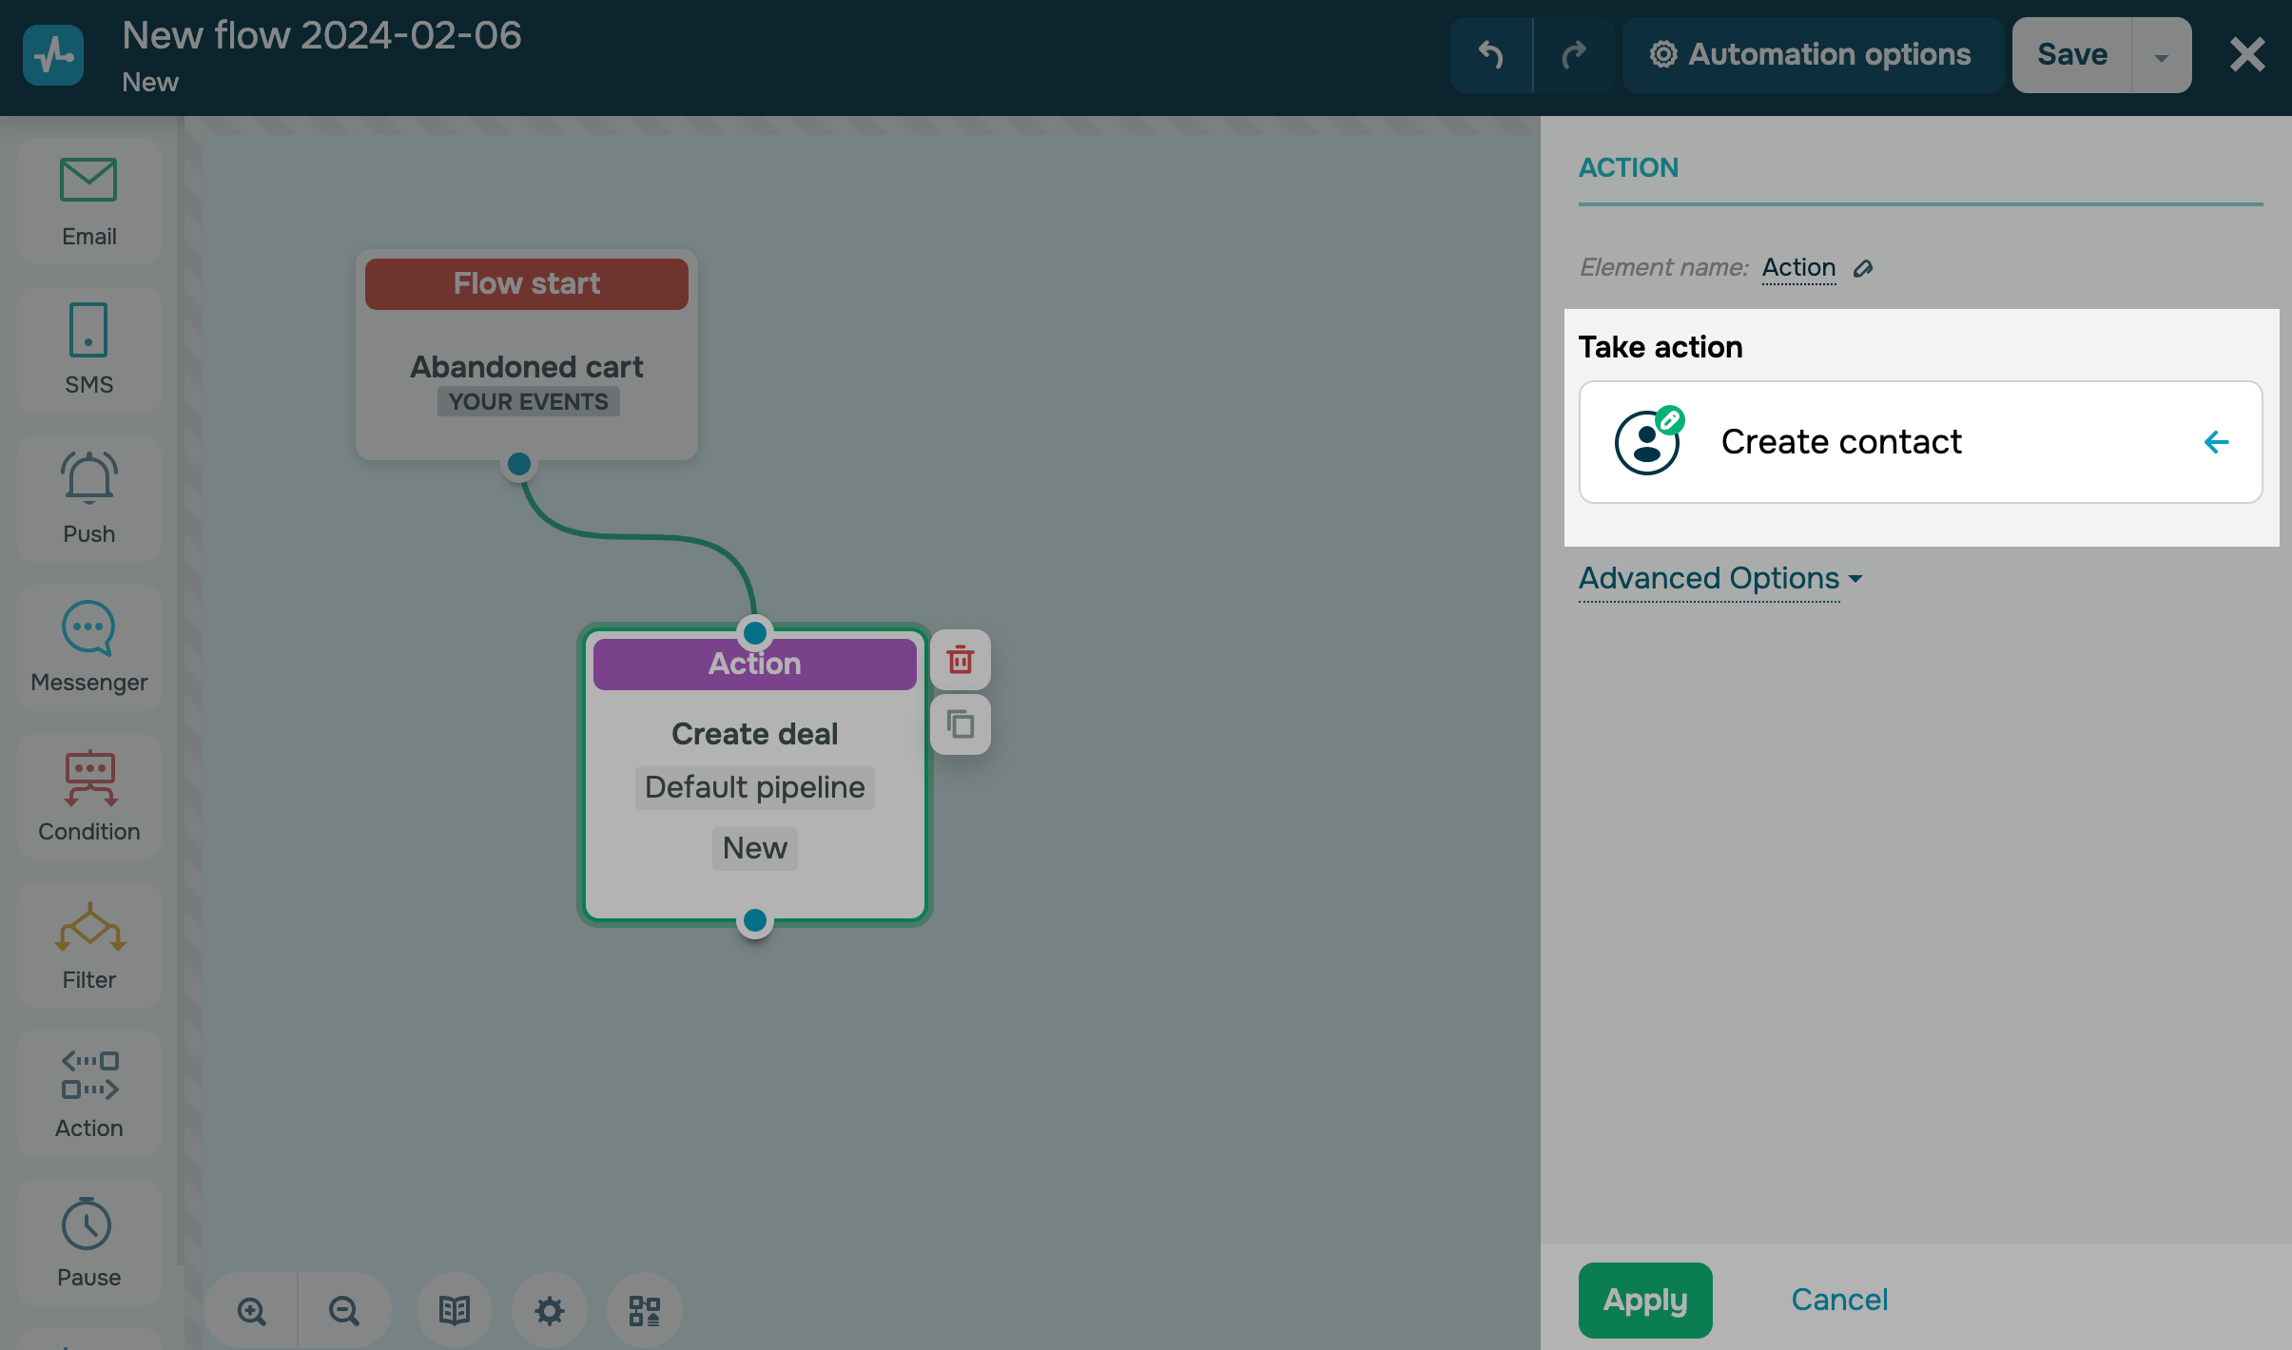The height and width of the screenshot is (1350, 2292).
Task: Choose the Push notification element
Action: coord(88,498)
